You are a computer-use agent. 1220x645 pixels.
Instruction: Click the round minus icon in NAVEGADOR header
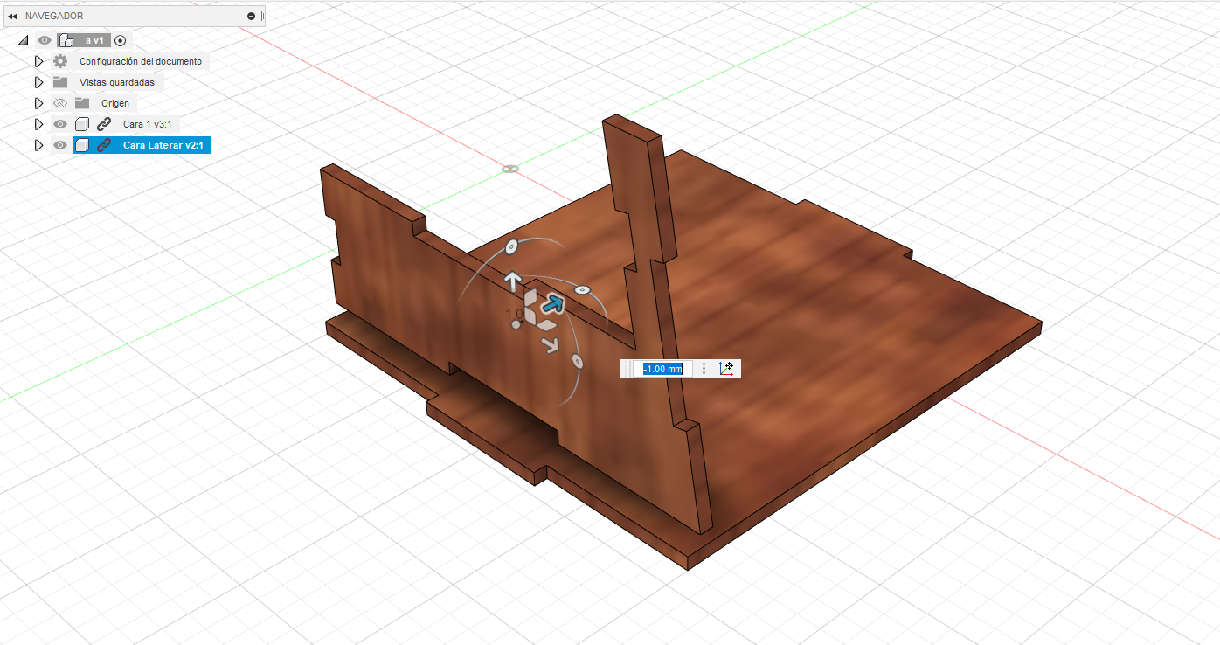pos(252,16)
